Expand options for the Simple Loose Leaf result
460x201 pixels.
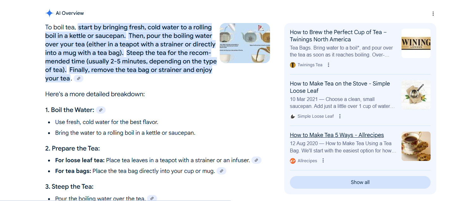(340, 116)
